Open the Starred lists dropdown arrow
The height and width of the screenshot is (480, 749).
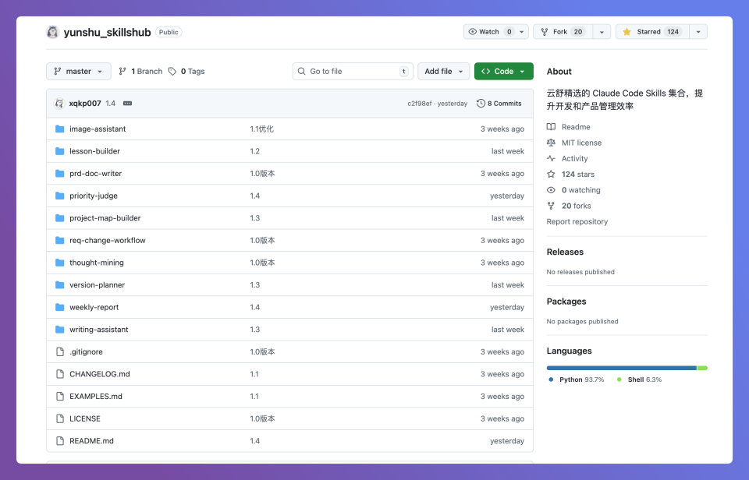(x=698, y=32)
